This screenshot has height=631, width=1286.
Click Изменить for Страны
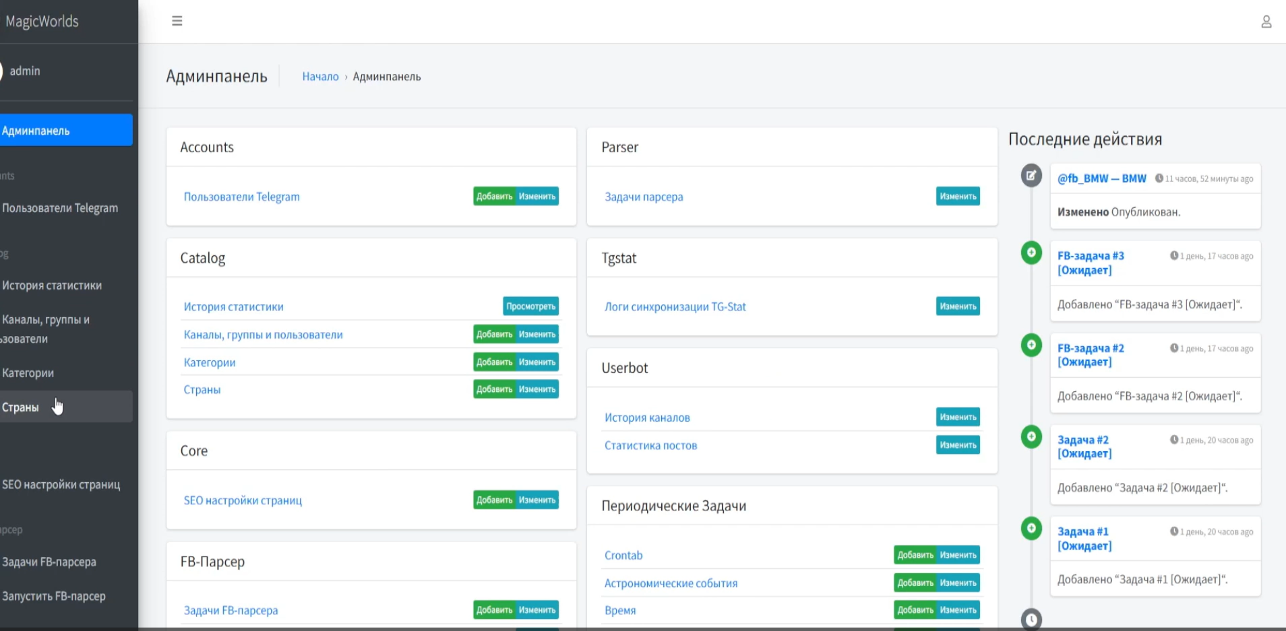point(537,389)
